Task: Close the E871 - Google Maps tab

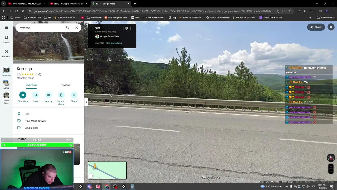Action: pos(128,4)
